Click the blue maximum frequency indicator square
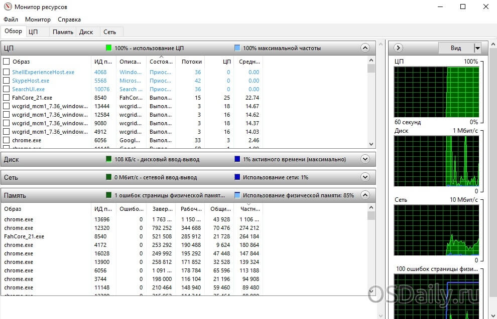This screenshot has width=497, height=319. click(x=237, y=48)
